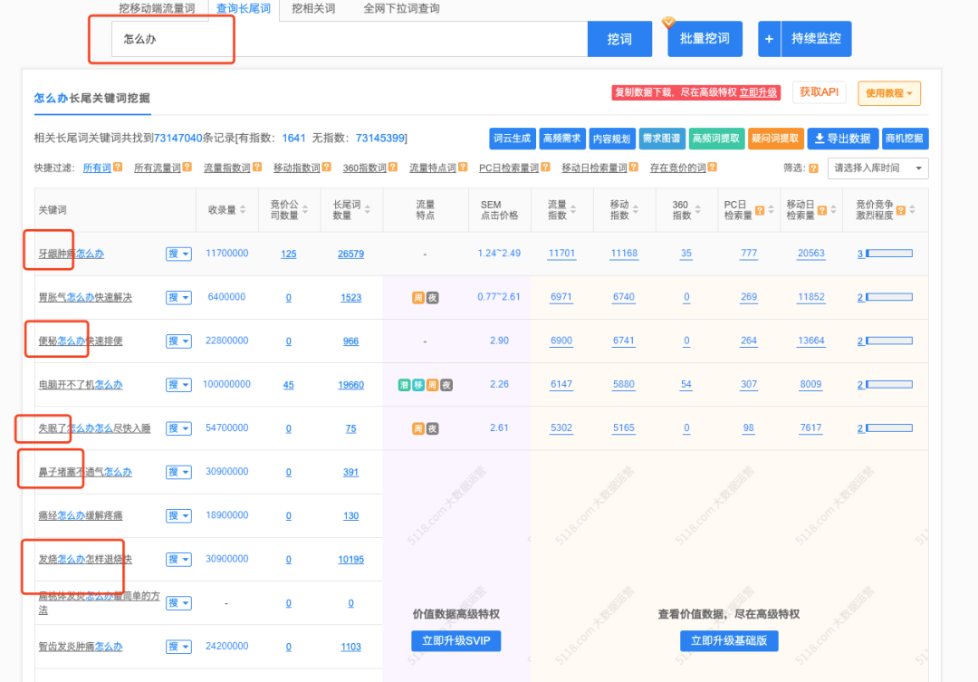Click the help icon next to 筛选
The width and height of the screenshot is (978, 682).
click(x=813, y=168)
